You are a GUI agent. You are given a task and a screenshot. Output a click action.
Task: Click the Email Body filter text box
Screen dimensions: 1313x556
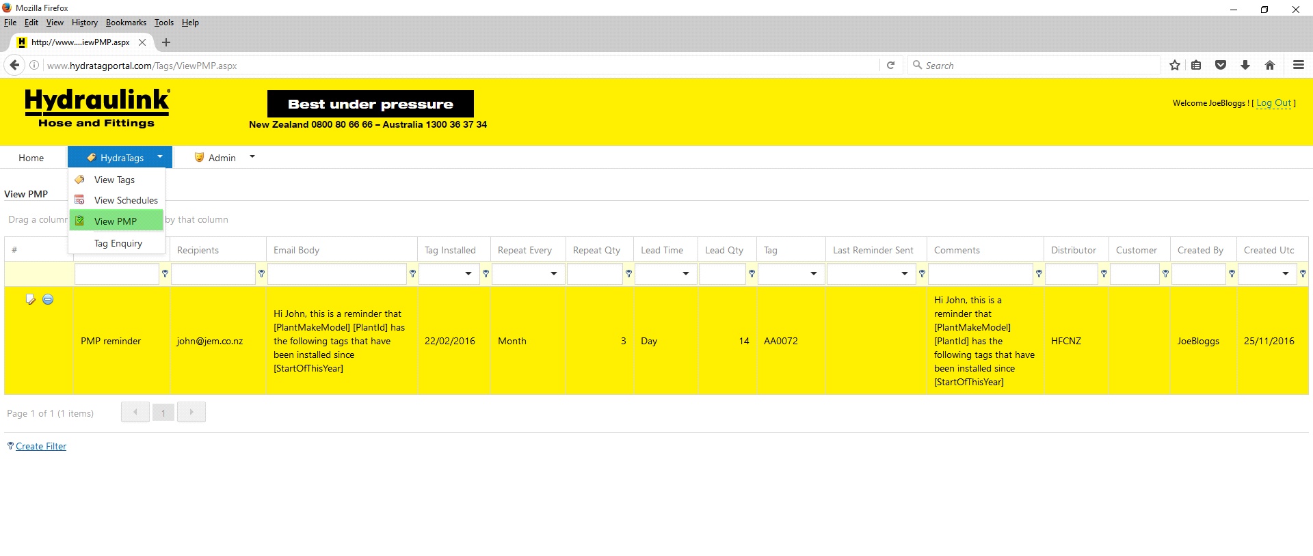337,274
